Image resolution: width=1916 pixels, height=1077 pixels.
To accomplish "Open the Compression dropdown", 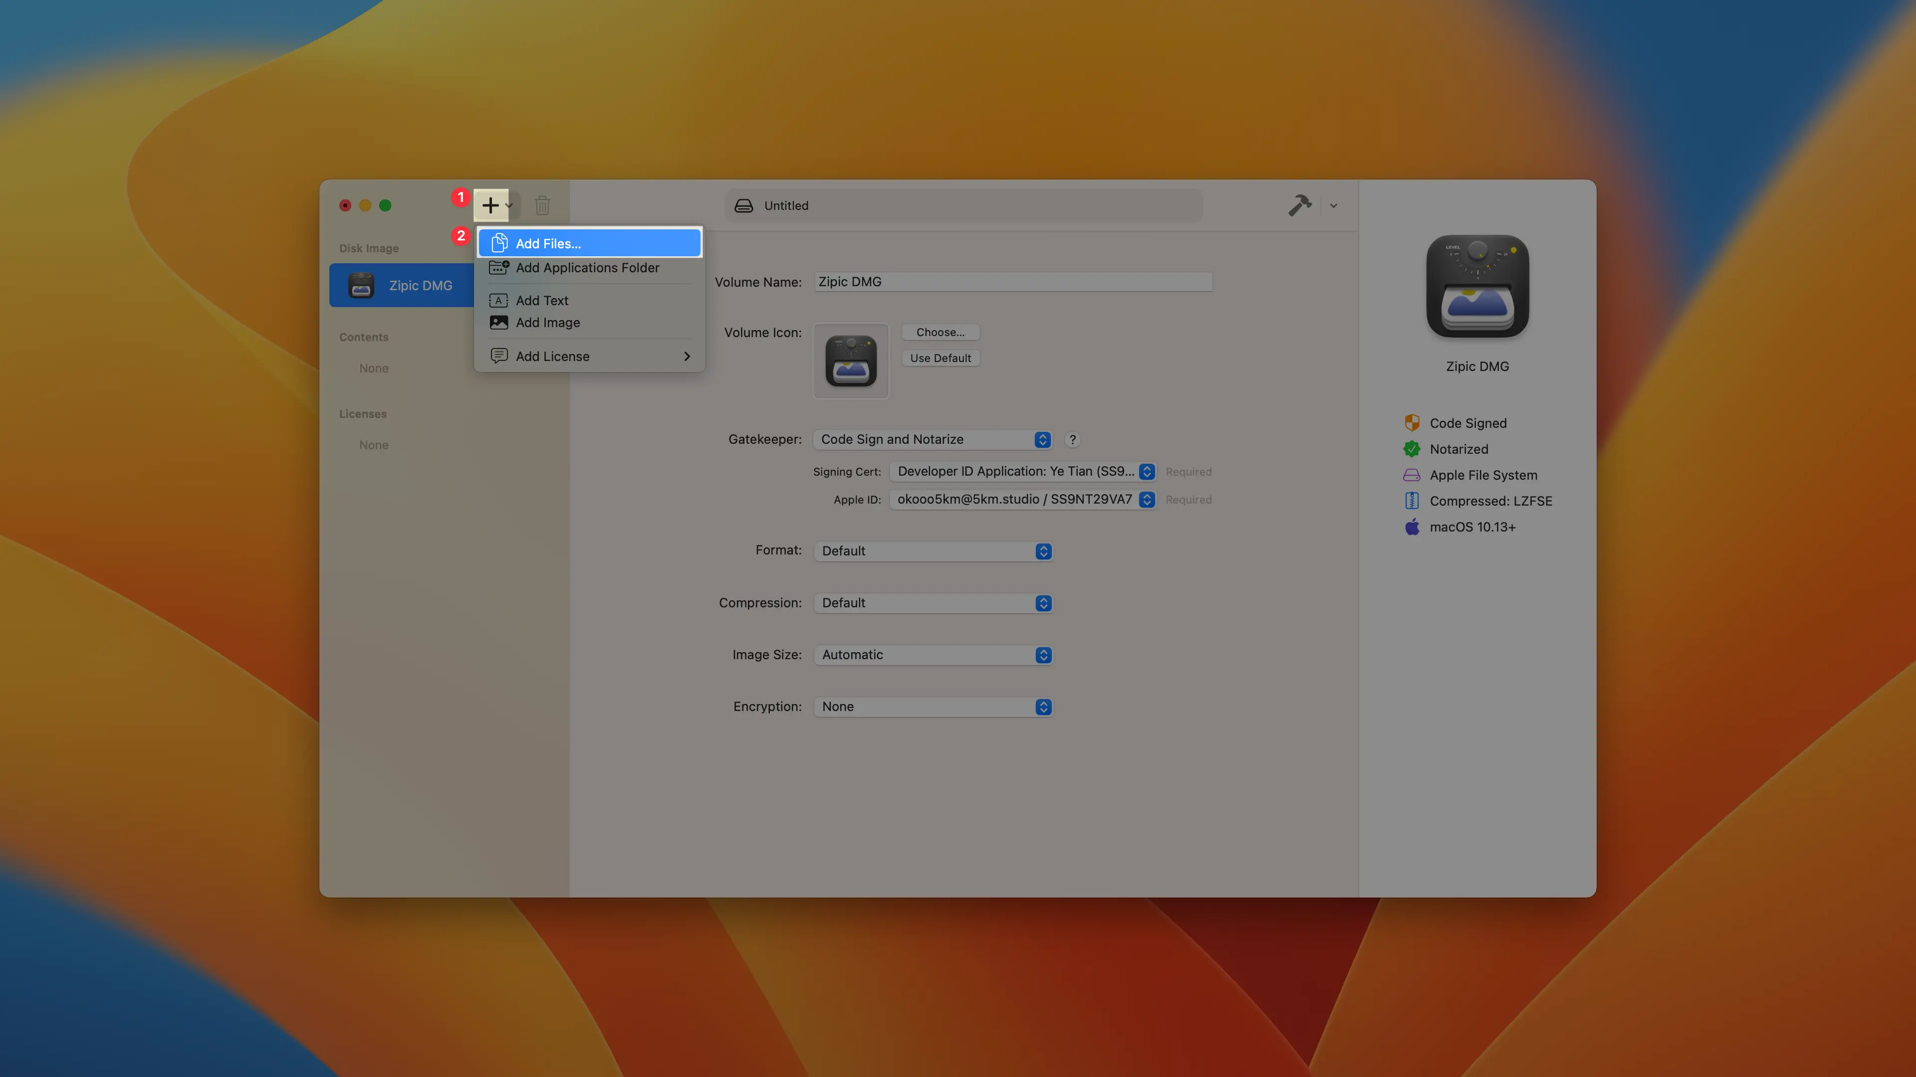I will pos(933,603).
